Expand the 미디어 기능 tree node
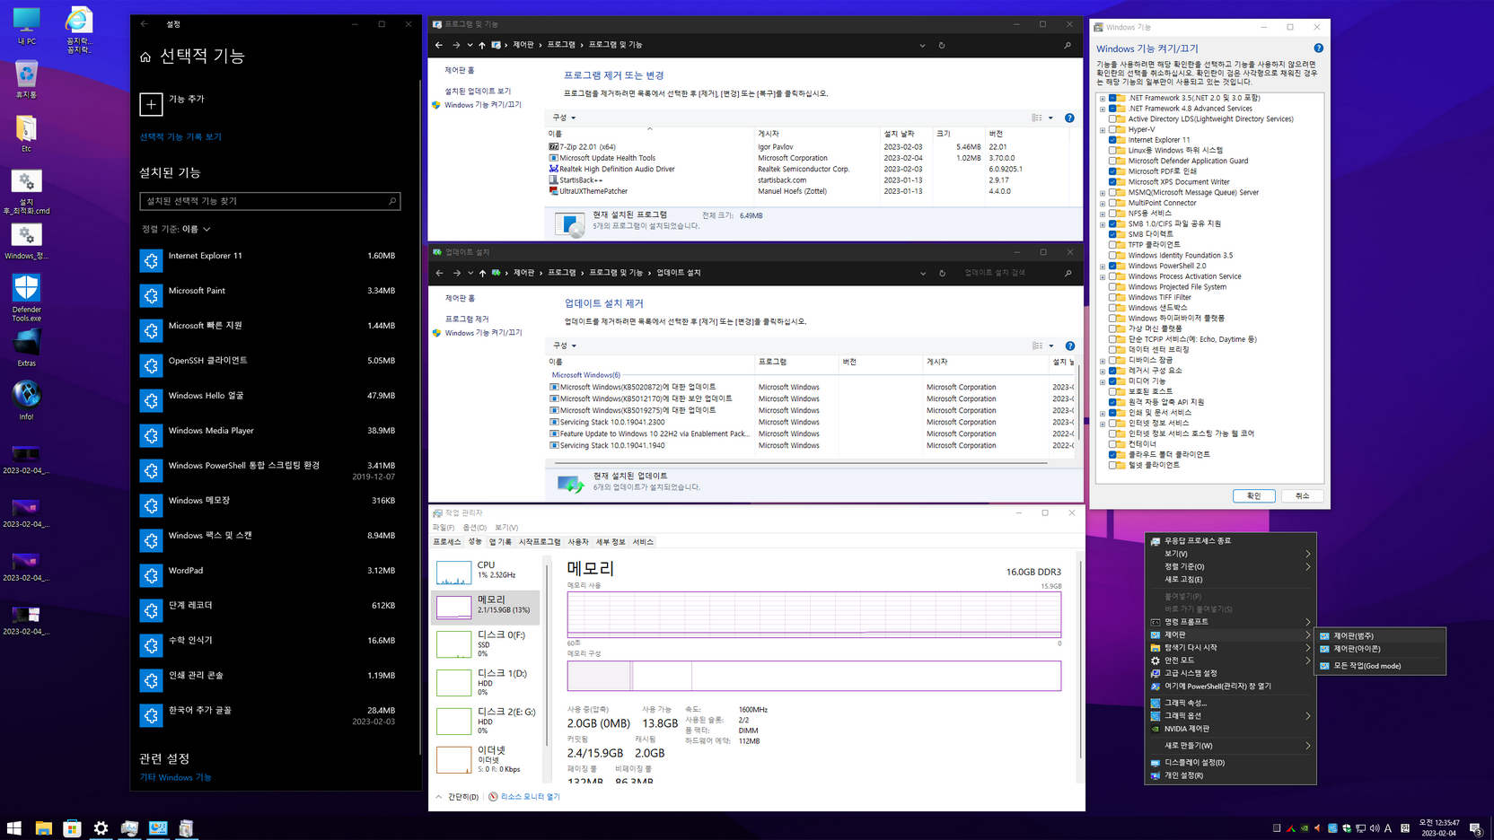1494x840 pixels. (1103, 381)
